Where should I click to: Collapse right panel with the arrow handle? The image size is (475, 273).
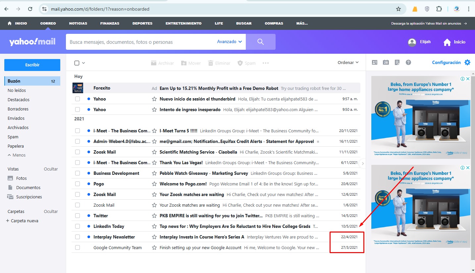point(363,163)
